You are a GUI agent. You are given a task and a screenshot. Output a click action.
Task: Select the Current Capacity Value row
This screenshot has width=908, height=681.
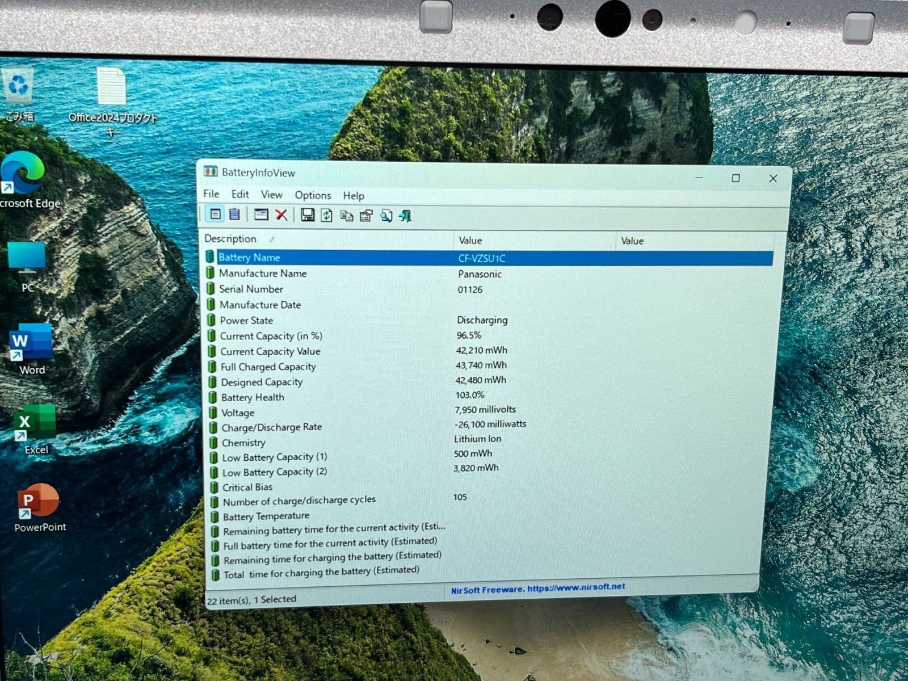[489, 351]
